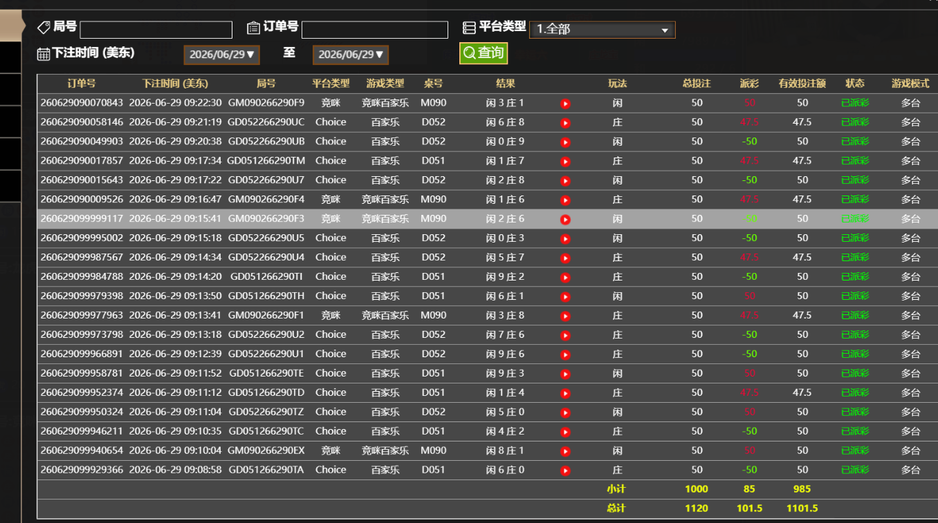Play video replay for order 260629090070843
The width and height of the screenshot is (938, 523).
point(565,104)
